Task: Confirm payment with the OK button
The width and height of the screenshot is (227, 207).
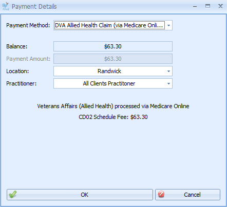Action: tap(80, 195)
